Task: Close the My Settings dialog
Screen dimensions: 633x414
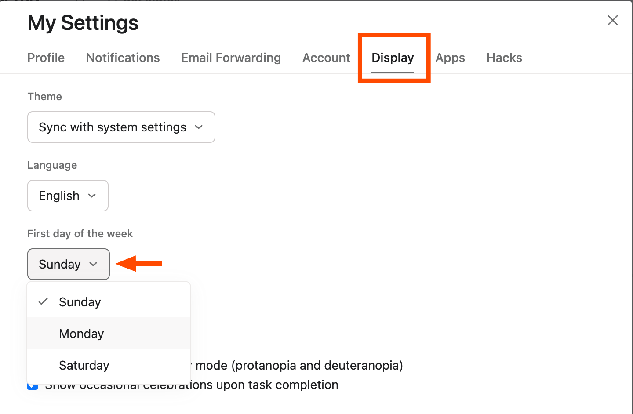Action: click(x=612, y=20)
